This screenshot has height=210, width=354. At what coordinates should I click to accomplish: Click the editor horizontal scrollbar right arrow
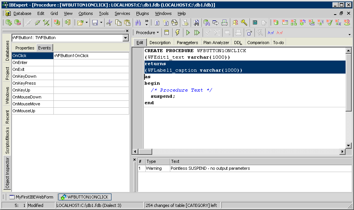342,152
